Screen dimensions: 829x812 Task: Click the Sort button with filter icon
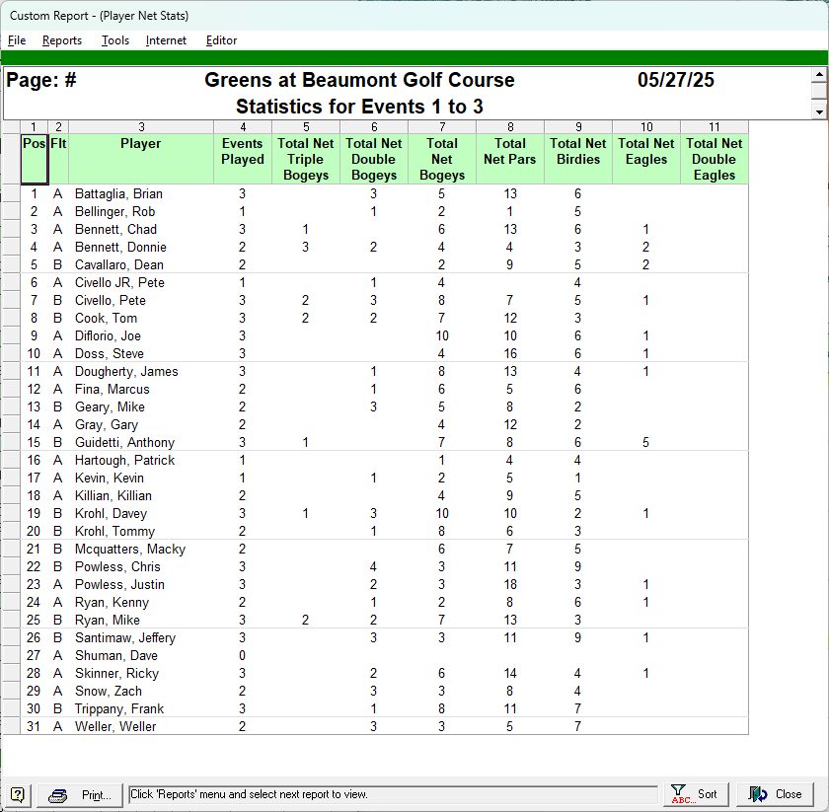[695, 794]
